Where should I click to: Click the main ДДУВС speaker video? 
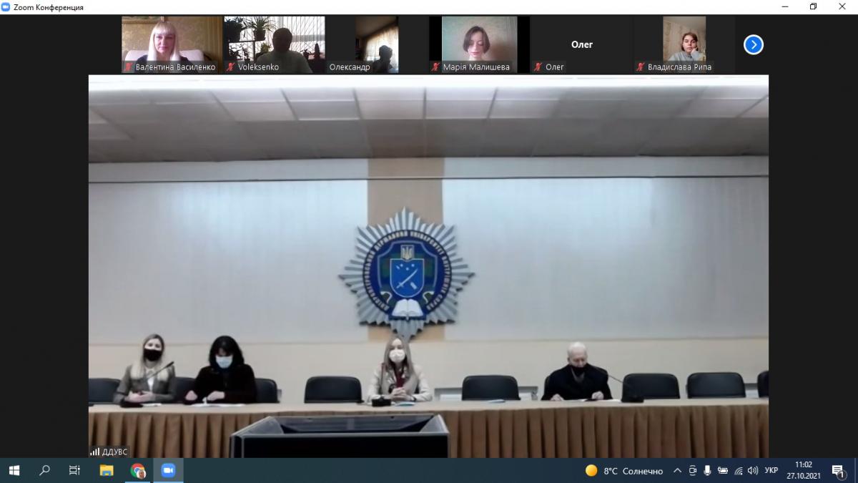tap(428, 266)
